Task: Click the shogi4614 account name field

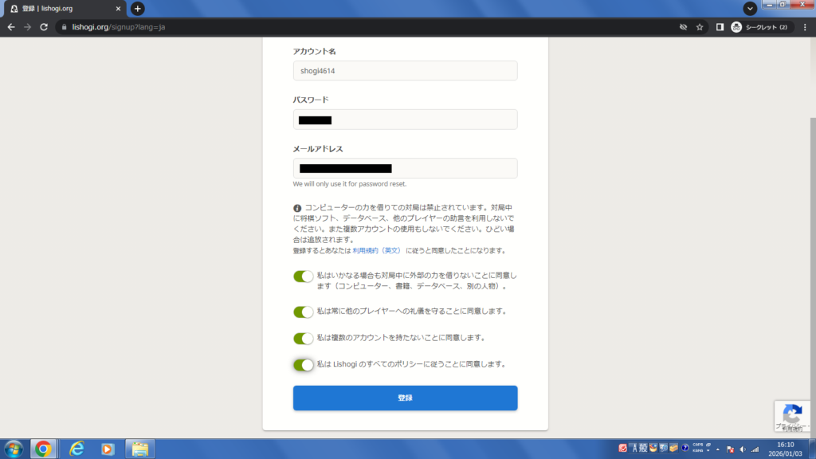Action: 405,70
